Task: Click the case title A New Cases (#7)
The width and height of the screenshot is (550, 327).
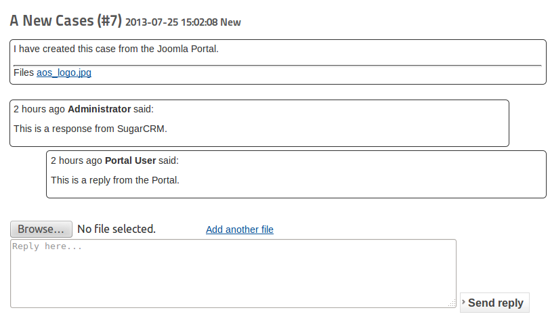Action: pyautogui.click(x=66, y=20)
